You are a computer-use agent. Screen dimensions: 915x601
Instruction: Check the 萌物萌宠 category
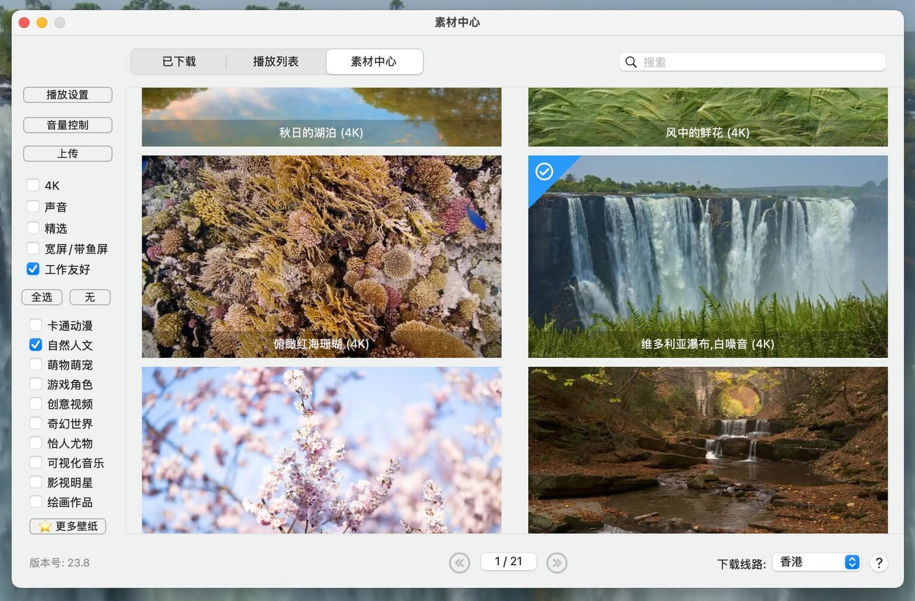click(x=36, y=364)
